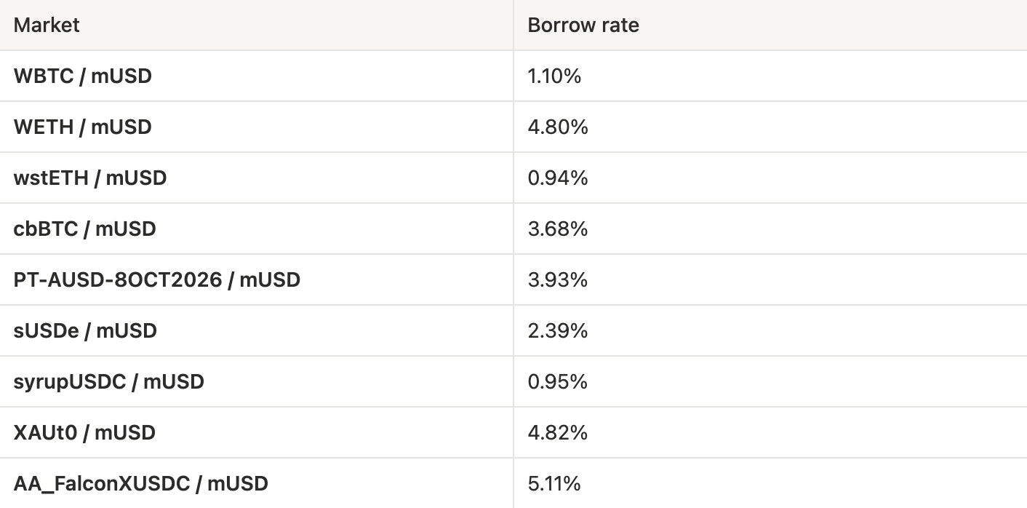Screen dimensions: 1027x508
Task: Select the WETH / mUSD market cell
Action: (256, 127)
